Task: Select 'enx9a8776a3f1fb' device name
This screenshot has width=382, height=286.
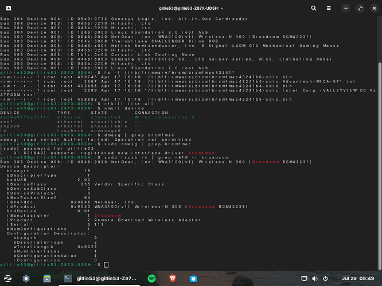Action: (25, 117)
